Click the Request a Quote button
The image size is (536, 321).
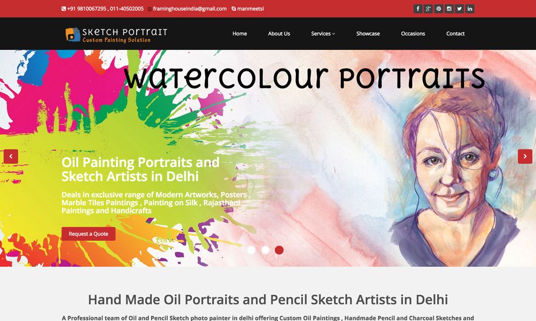[88, 234]
